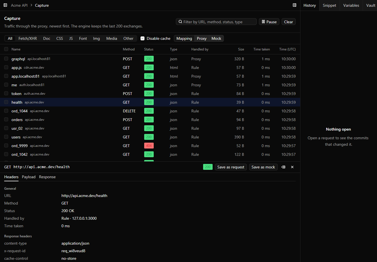
Task: Go to Acme API breadcrumb
Action: tap(19, 5)
